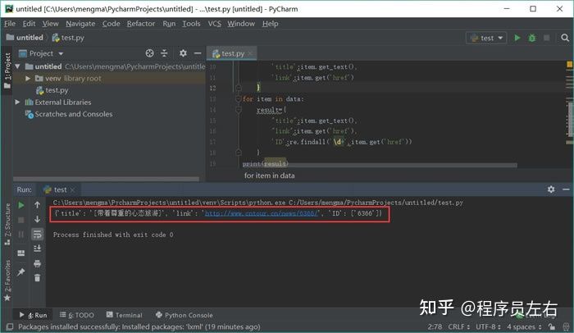The width and height of the screenshot is (574, 333).
Task: Click the test.py breadcrumb in navigation bar
Action: pyautogui.click(x=68, y=38)
